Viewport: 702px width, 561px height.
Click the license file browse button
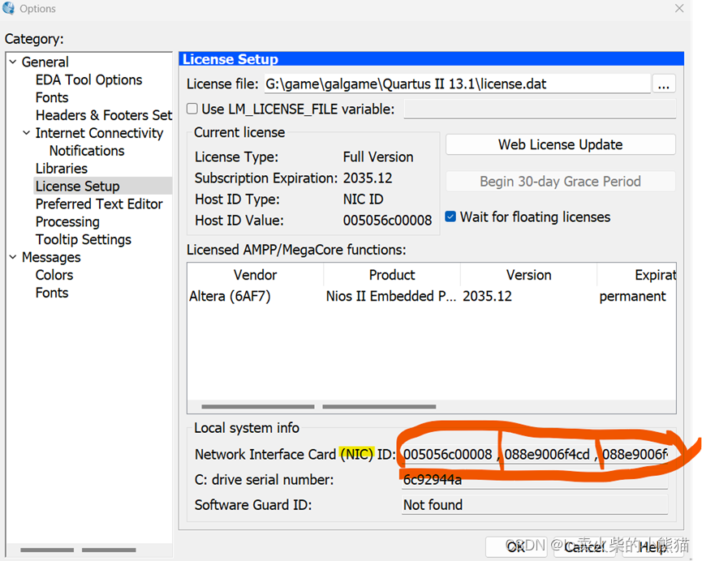coord(664,84)
